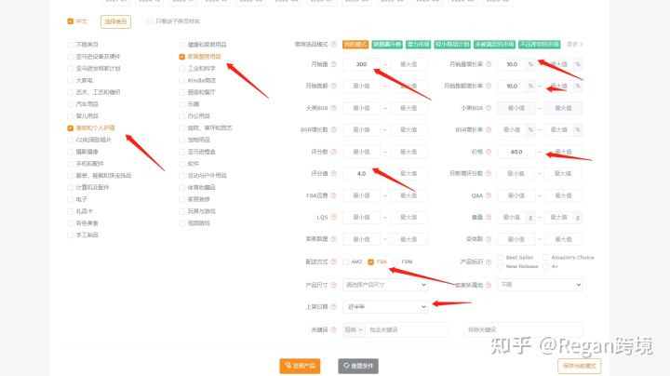Check the 办公用品 category

coord(182,116)
